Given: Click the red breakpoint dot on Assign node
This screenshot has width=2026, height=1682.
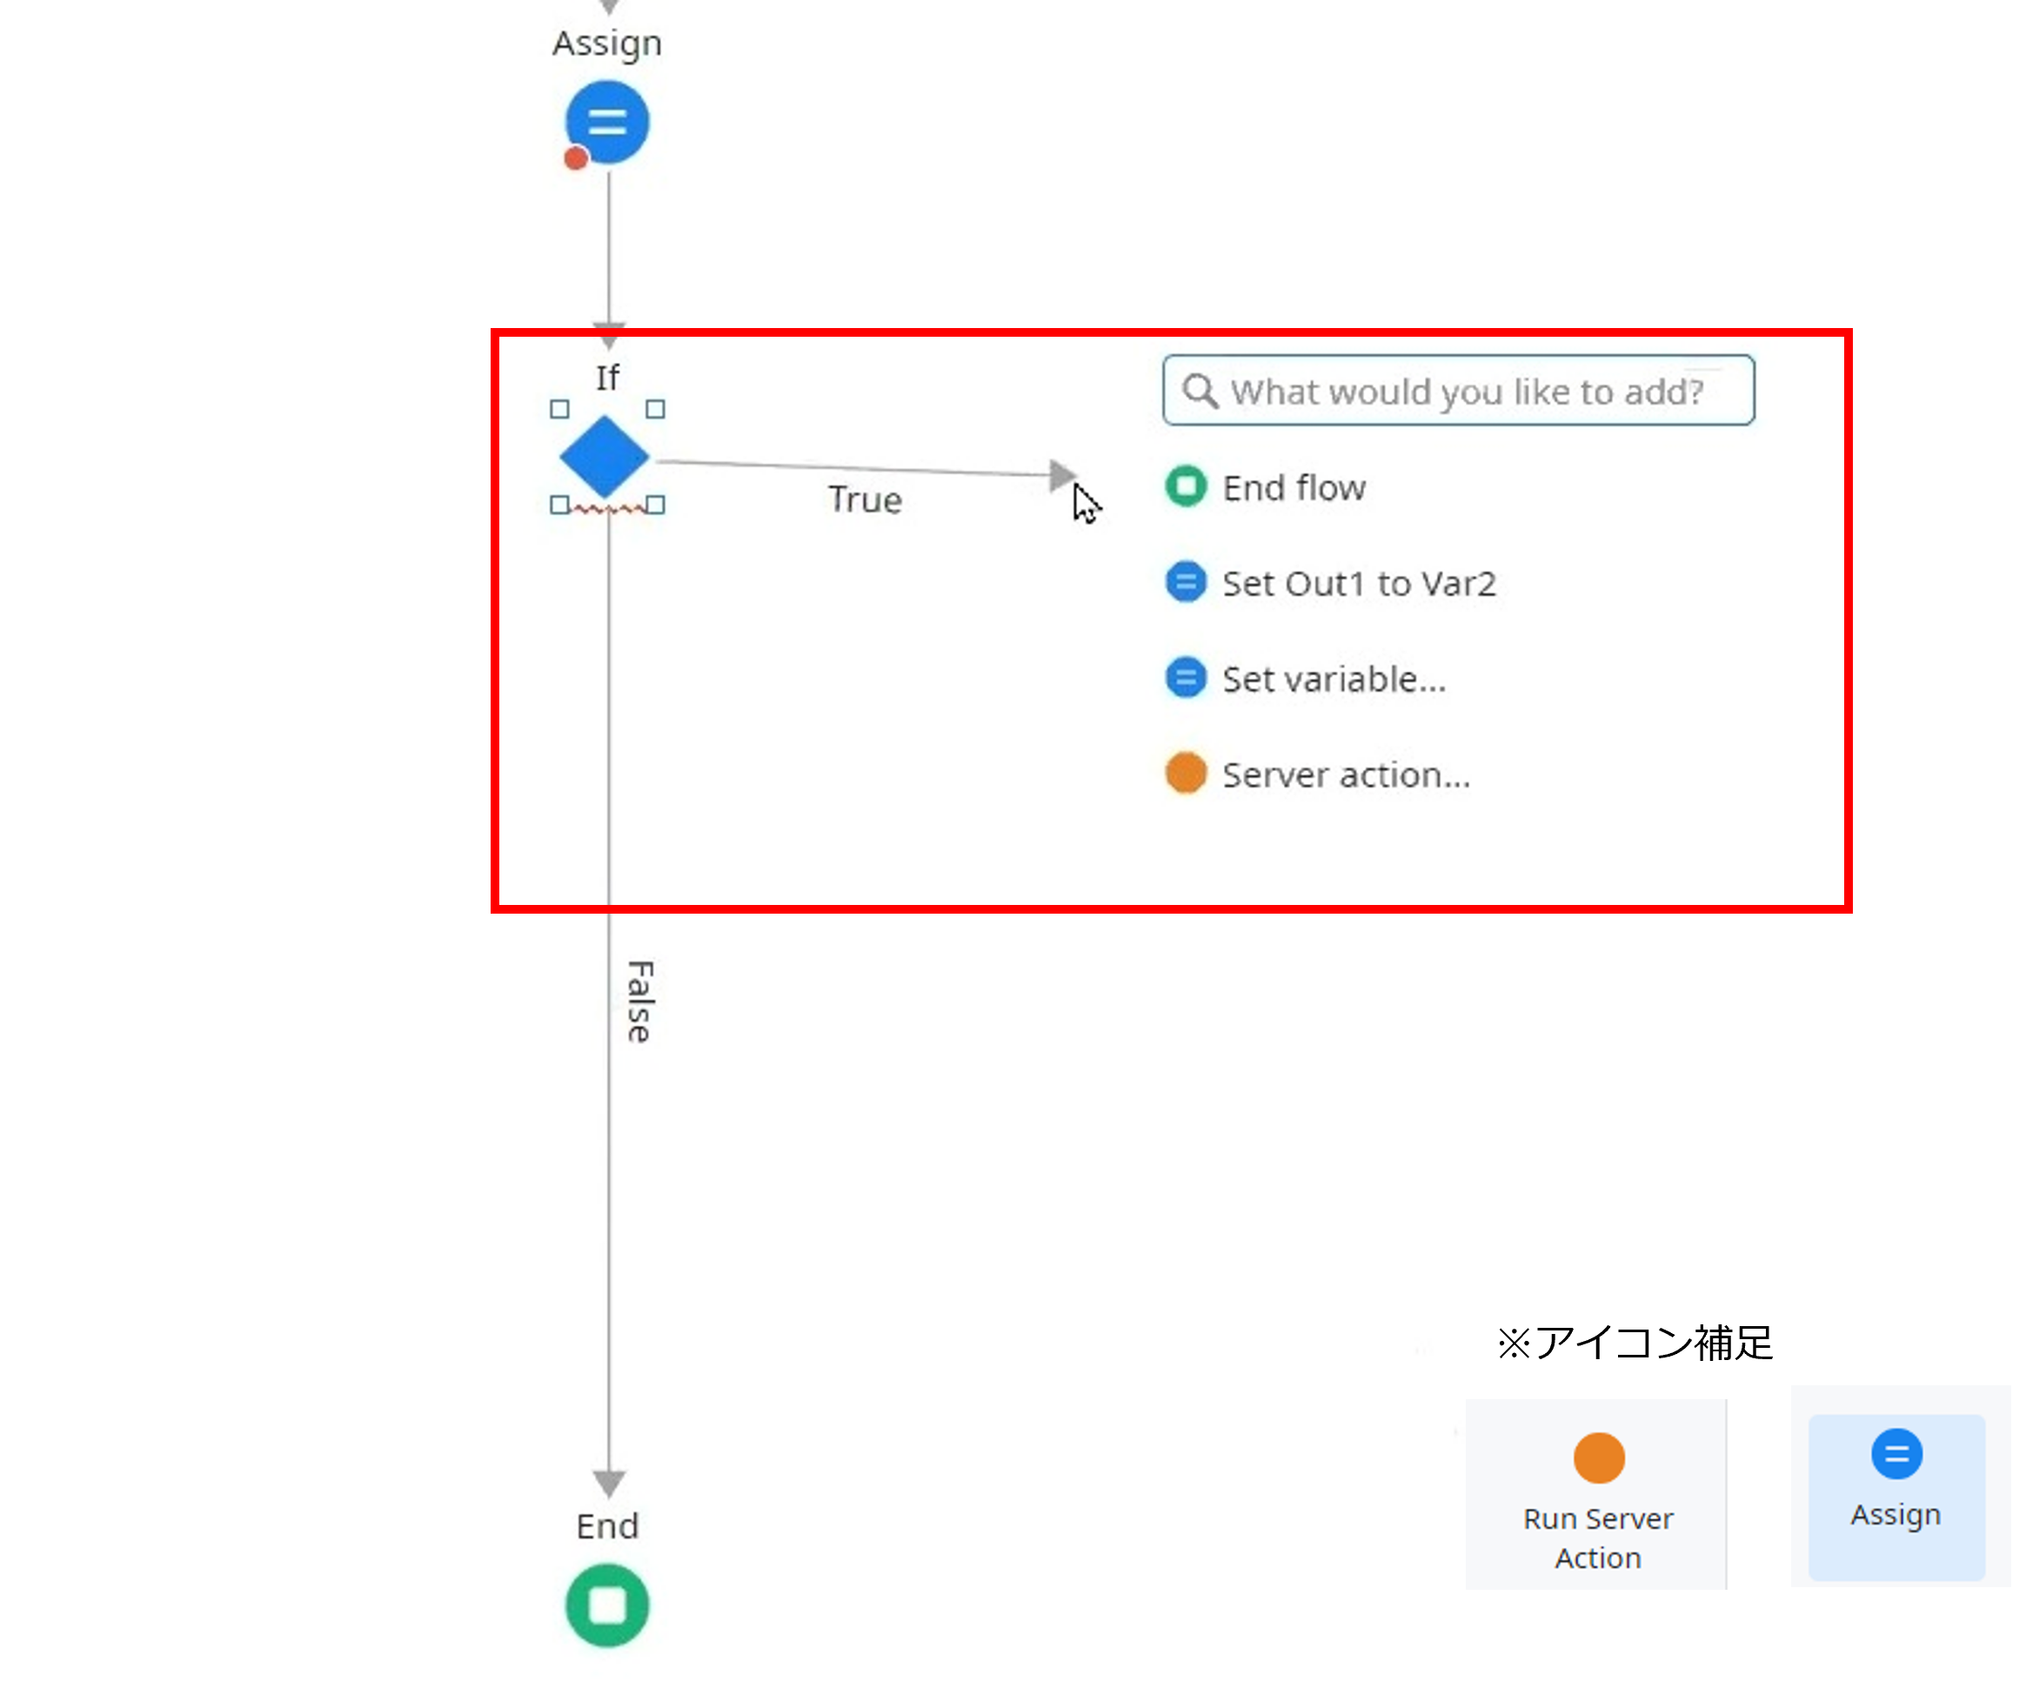Looking at the screenshot, I should click(576, 159).
